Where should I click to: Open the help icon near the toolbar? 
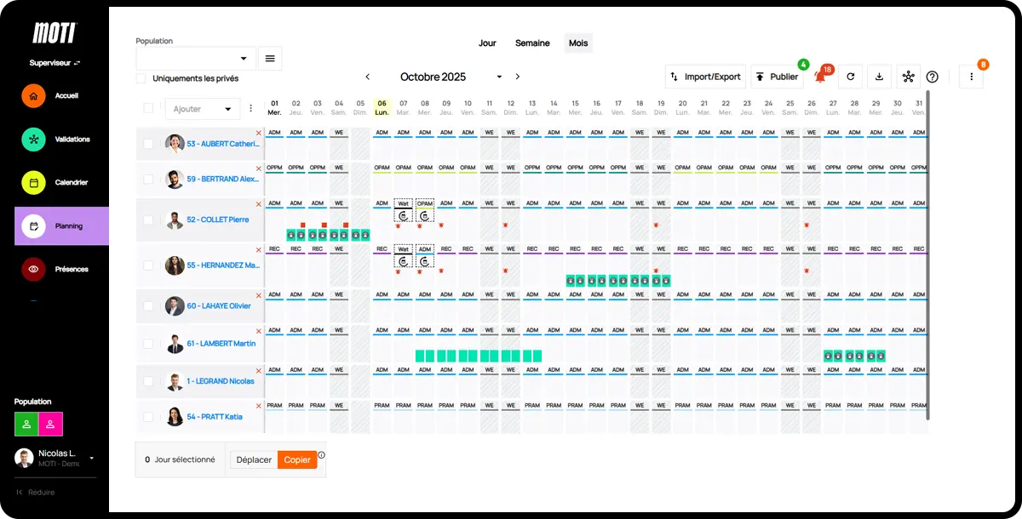coord(932,77)
